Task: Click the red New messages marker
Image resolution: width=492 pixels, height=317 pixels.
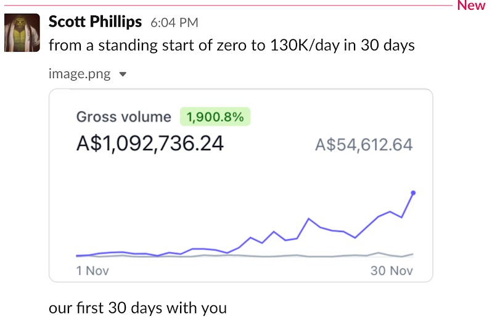Action: pos(471,6)
